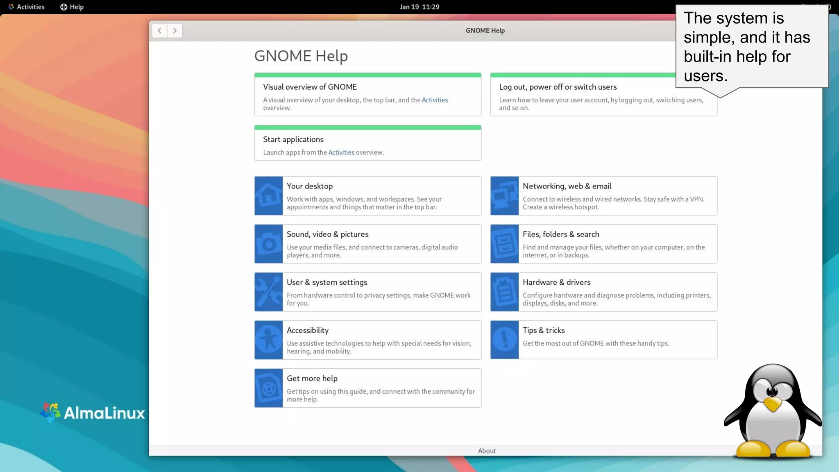This screenshot has width=839, height=472.
Task: Click the wrench icon for User & system settings
Action: 268,292
